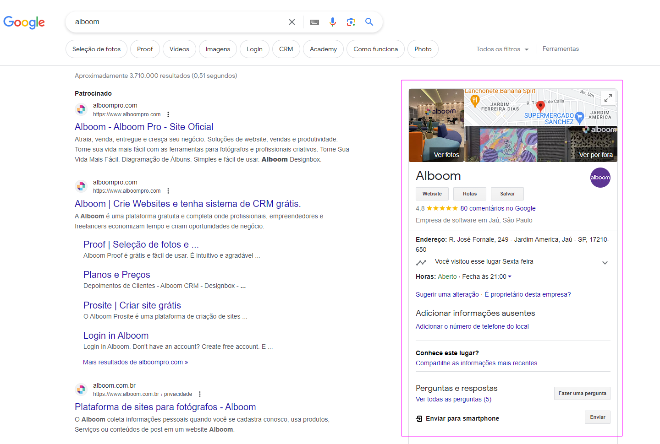Click favicon of the alboom.com.br result
The height and width of the screenshot is (444, 660).
(81, 390)
